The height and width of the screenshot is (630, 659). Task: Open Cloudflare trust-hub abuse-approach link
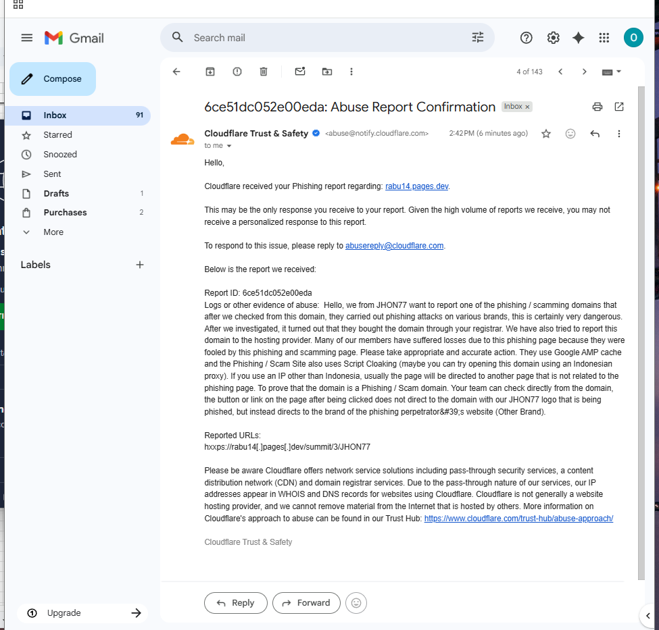pos(518,519)
